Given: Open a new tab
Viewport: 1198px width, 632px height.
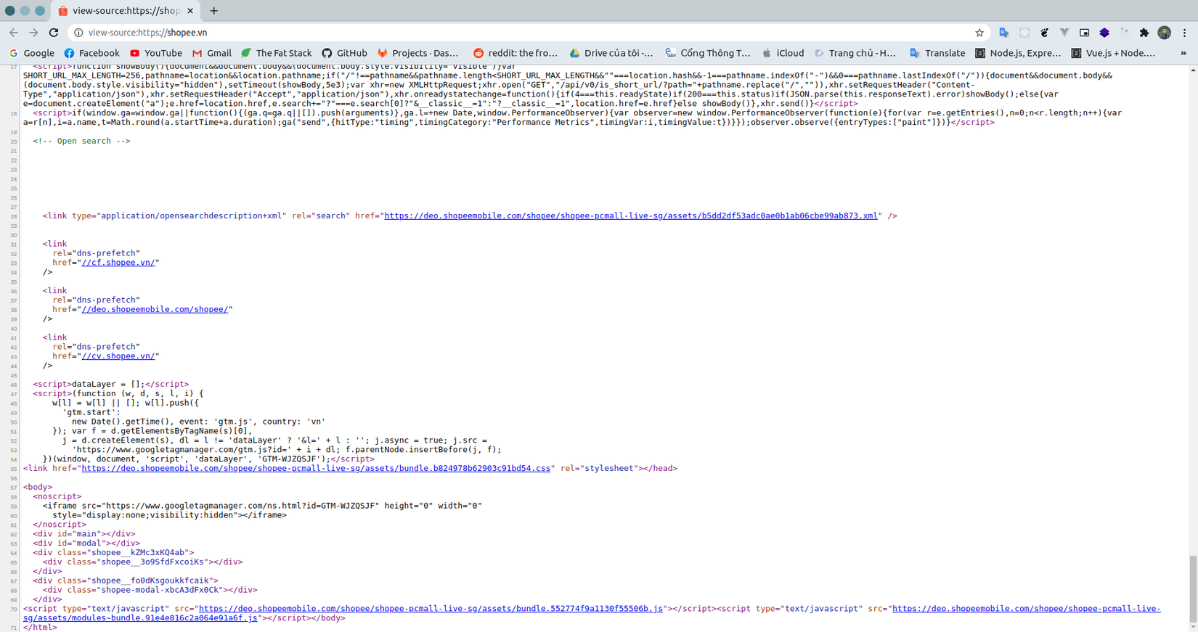Looking at the screenshot, I should pos(214,11).
